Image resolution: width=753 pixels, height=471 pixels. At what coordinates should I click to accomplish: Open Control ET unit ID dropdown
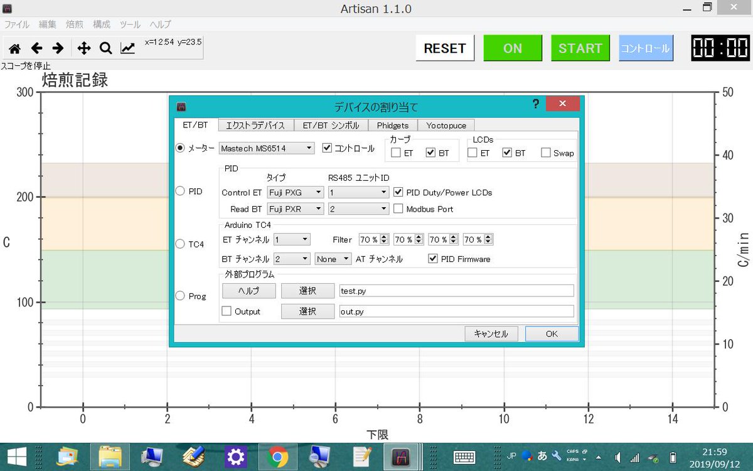point(358,192)
